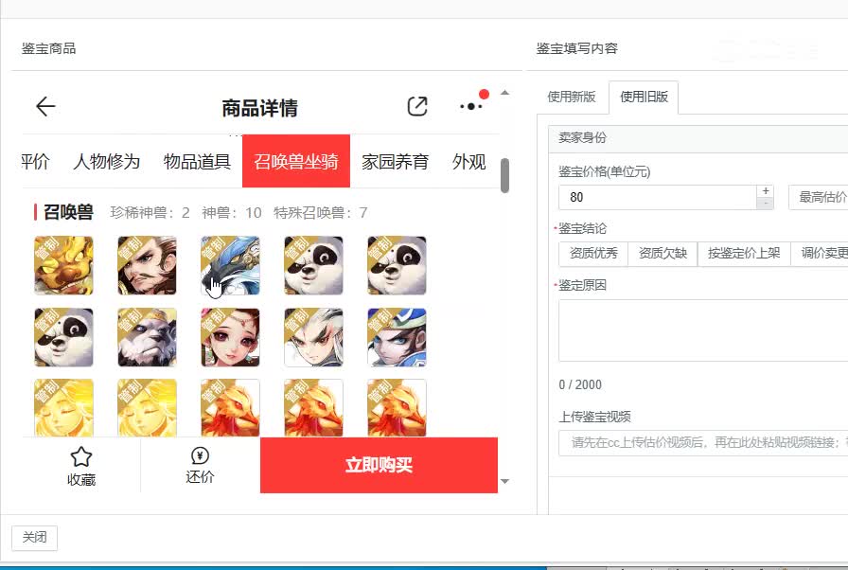Choose the 资质欠缺 conclusion option
The image size is (848, 570).
click(662, 253)
